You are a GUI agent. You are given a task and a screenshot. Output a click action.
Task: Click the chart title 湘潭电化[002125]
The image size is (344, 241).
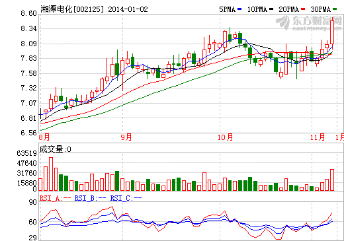(x=72, y=9)
